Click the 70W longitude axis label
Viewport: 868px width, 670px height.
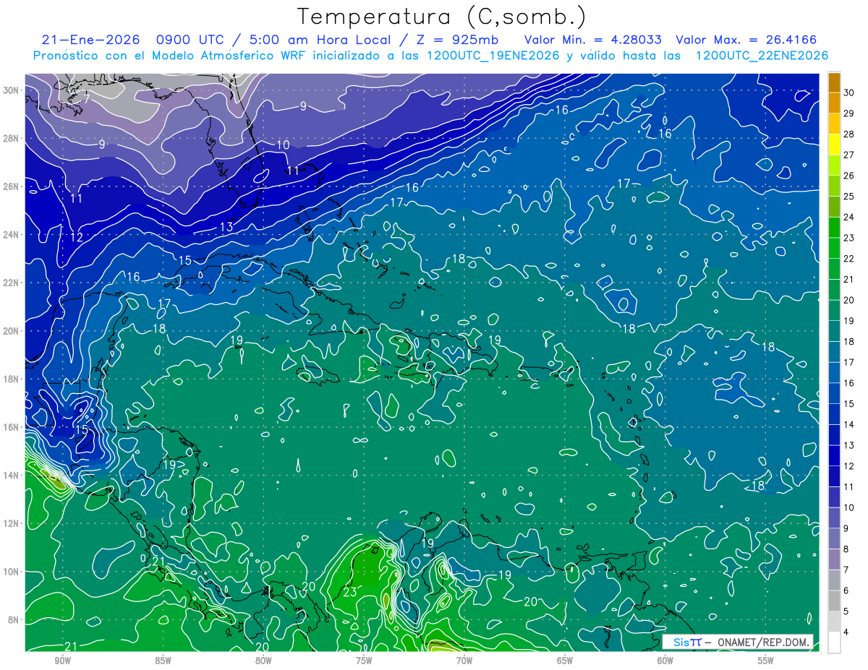pyautogui.click(x=464, y=661)
